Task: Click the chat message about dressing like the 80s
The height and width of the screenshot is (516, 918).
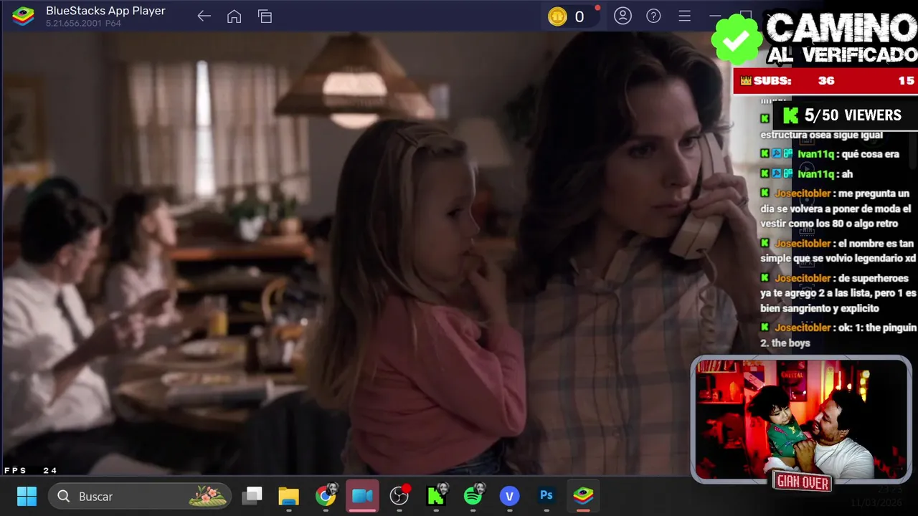Action: coord(836,209)
